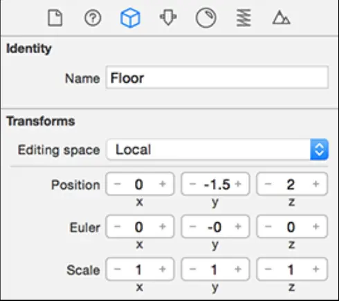Increase Euler y with plus button
This screenshot has height=301, width=339.
238,226
